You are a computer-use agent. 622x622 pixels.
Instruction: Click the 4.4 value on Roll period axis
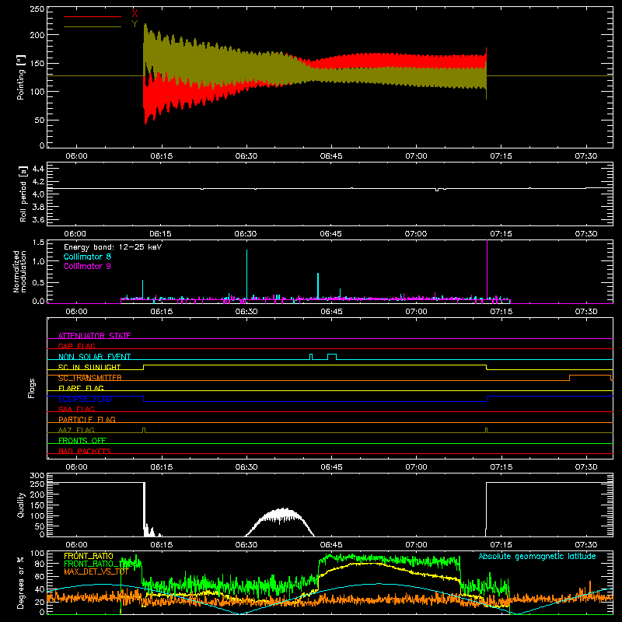[38, 169]
